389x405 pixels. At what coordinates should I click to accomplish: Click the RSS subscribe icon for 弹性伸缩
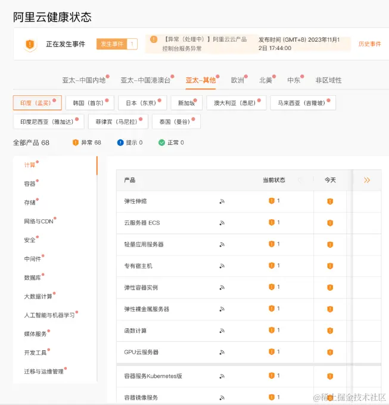tap(222, 201)
